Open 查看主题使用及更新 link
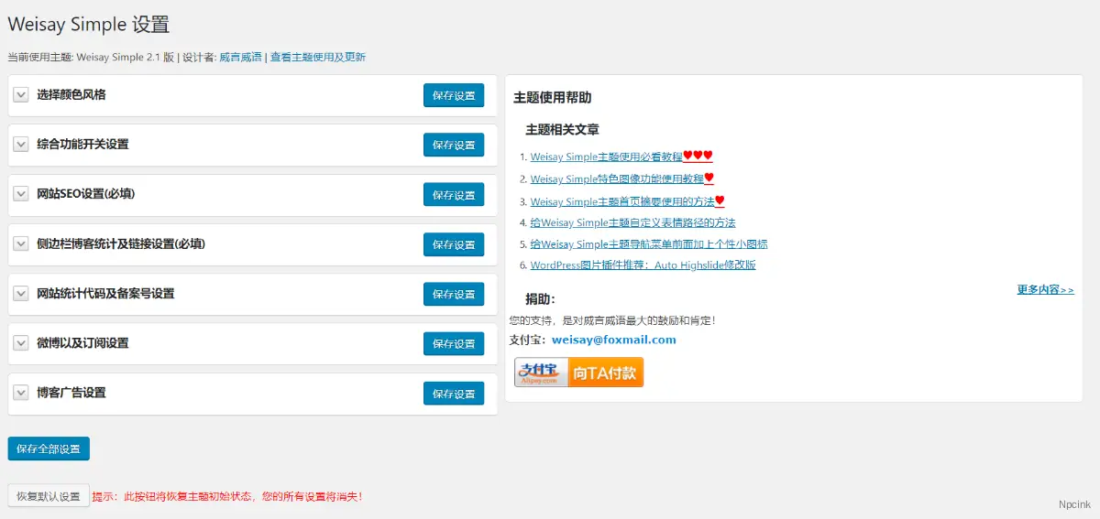1100x519 pixels. (x=318, y=57)
